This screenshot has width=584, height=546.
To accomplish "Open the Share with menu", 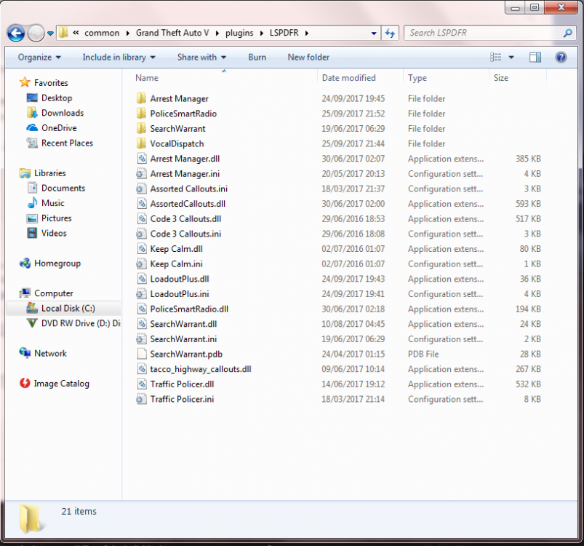I will click(x=201, y=58).
